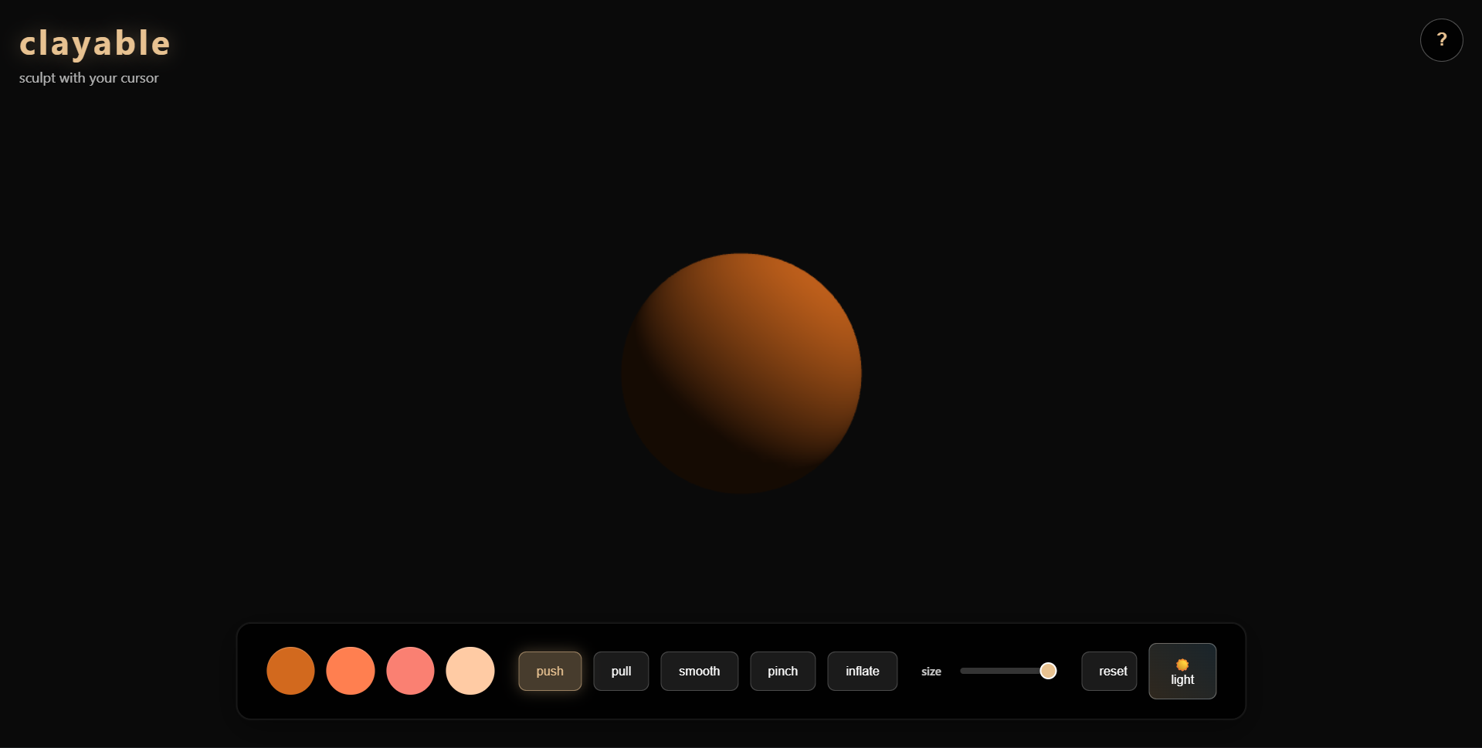1482x748 pixels.
Task: Click the left end of the size slider track
Action: click(x=965, y=671)
